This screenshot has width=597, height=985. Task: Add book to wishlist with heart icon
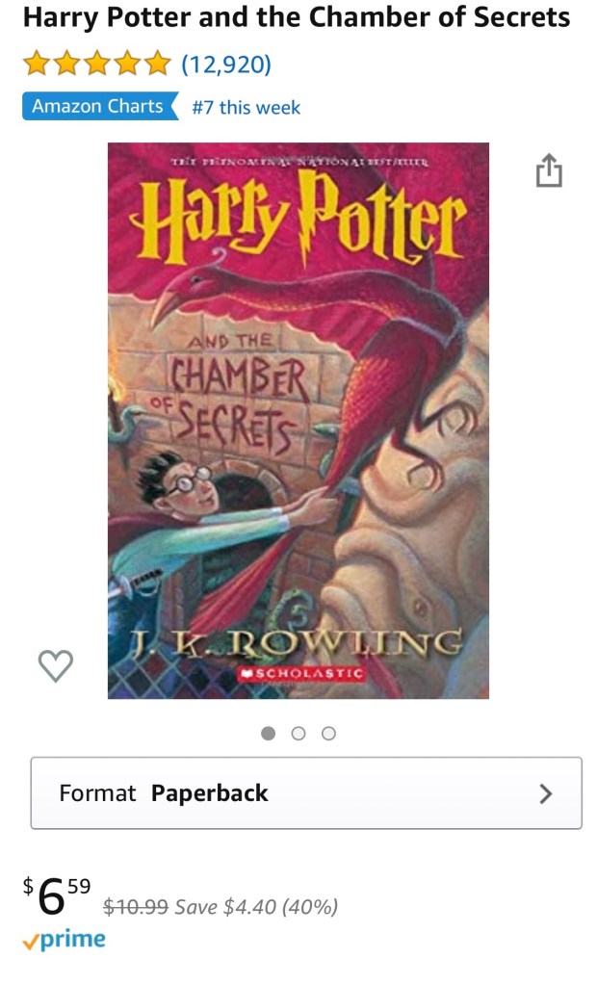(x=56, y=665)
